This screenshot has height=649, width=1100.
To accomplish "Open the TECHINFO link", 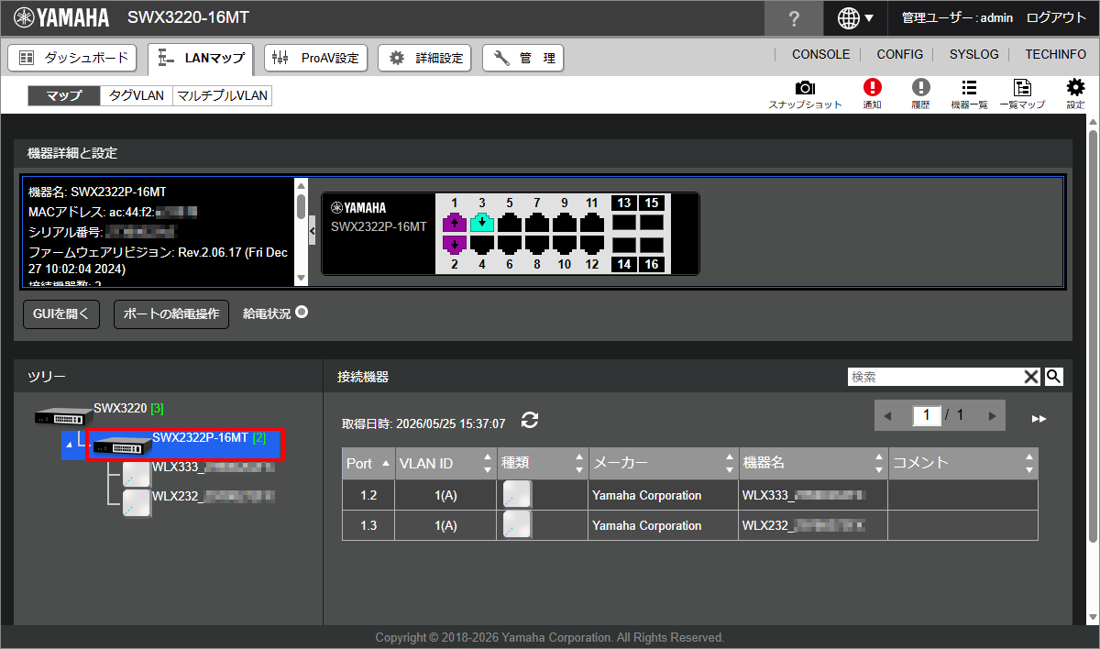I will click(1056, 54).
